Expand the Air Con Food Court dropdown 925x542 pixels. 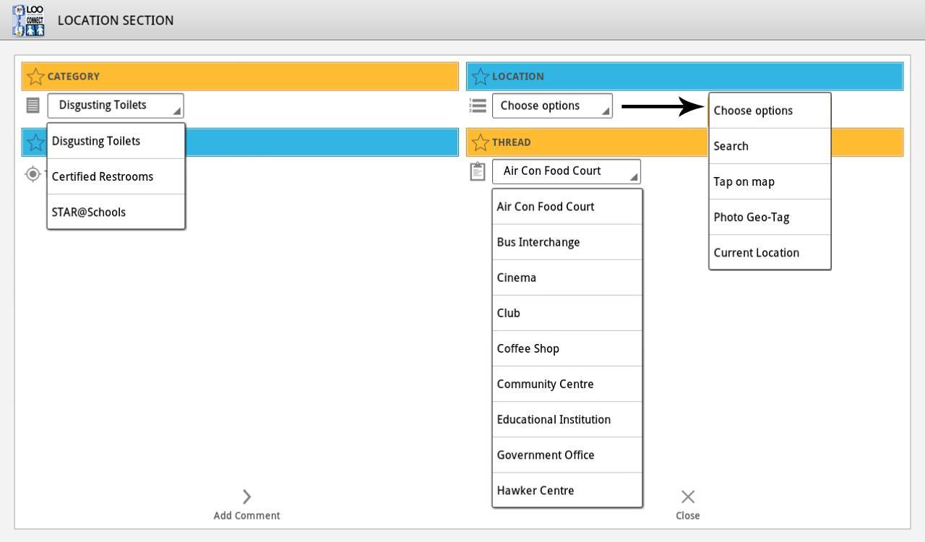click(x=566, y=171)
